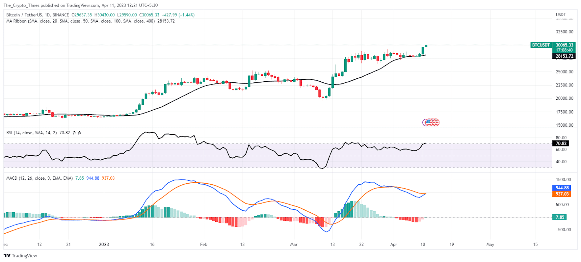Click the close value C30065.33
581x262 pixels.
point(149,15)
